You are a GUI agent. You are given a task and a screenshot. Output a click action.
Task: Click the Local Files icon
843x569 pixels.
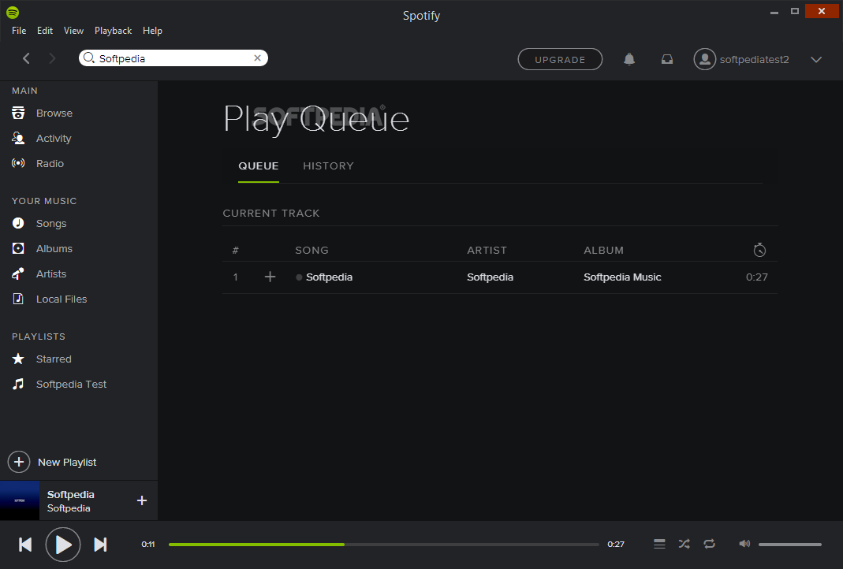coord(18,299)
